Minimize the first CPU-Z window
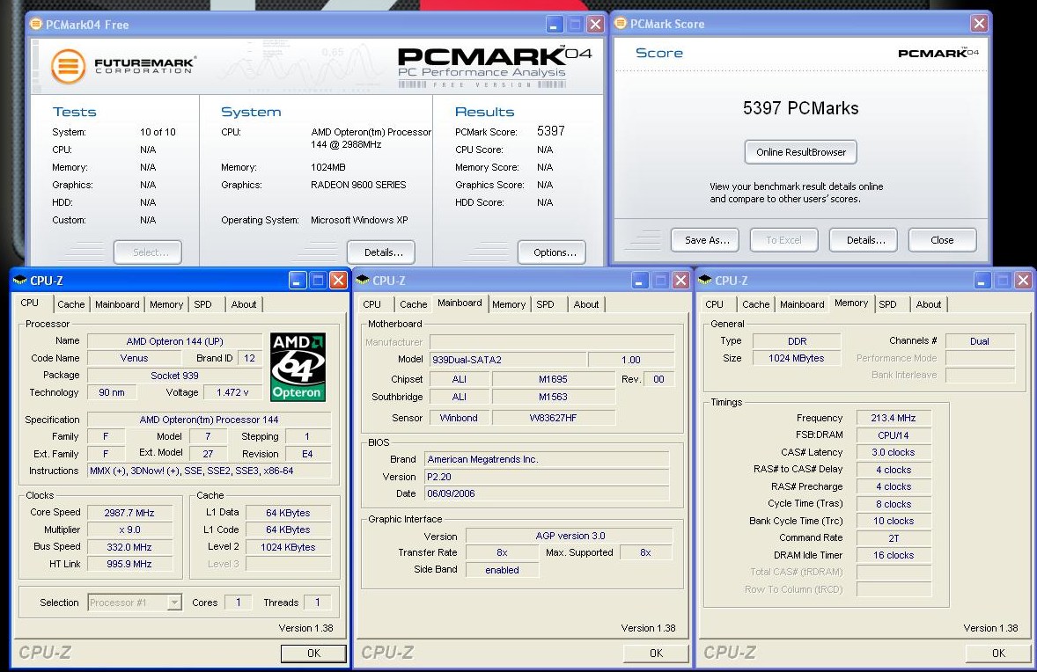The image size is (1037, 672). 298,281
